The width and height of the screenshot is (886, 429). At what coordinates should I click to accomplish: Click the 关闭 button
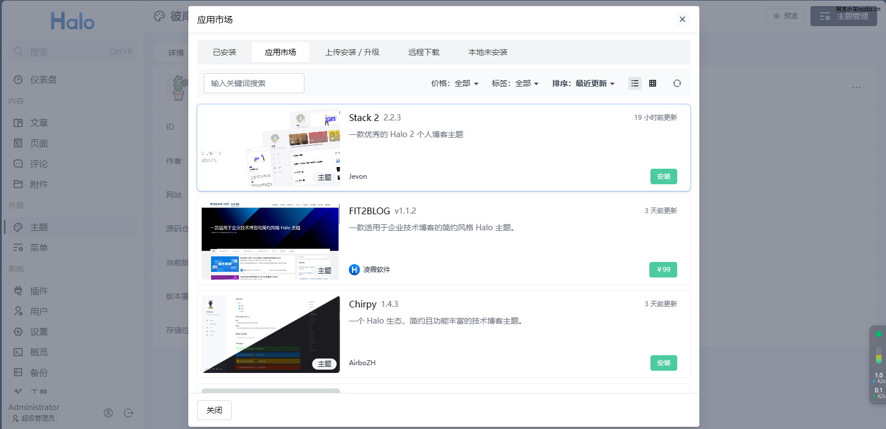click(x=214, y=410)
